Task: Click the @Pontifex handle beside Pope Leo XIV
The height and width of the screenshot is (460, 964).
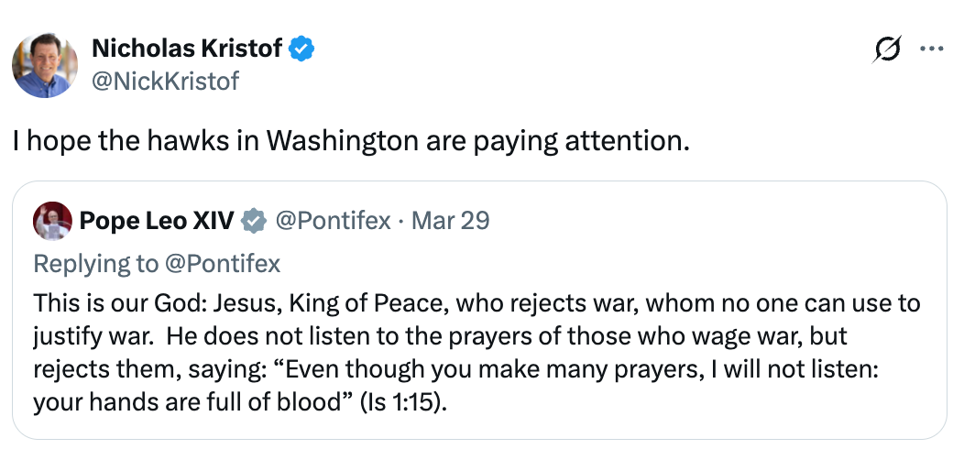Action: pos(334,221)
